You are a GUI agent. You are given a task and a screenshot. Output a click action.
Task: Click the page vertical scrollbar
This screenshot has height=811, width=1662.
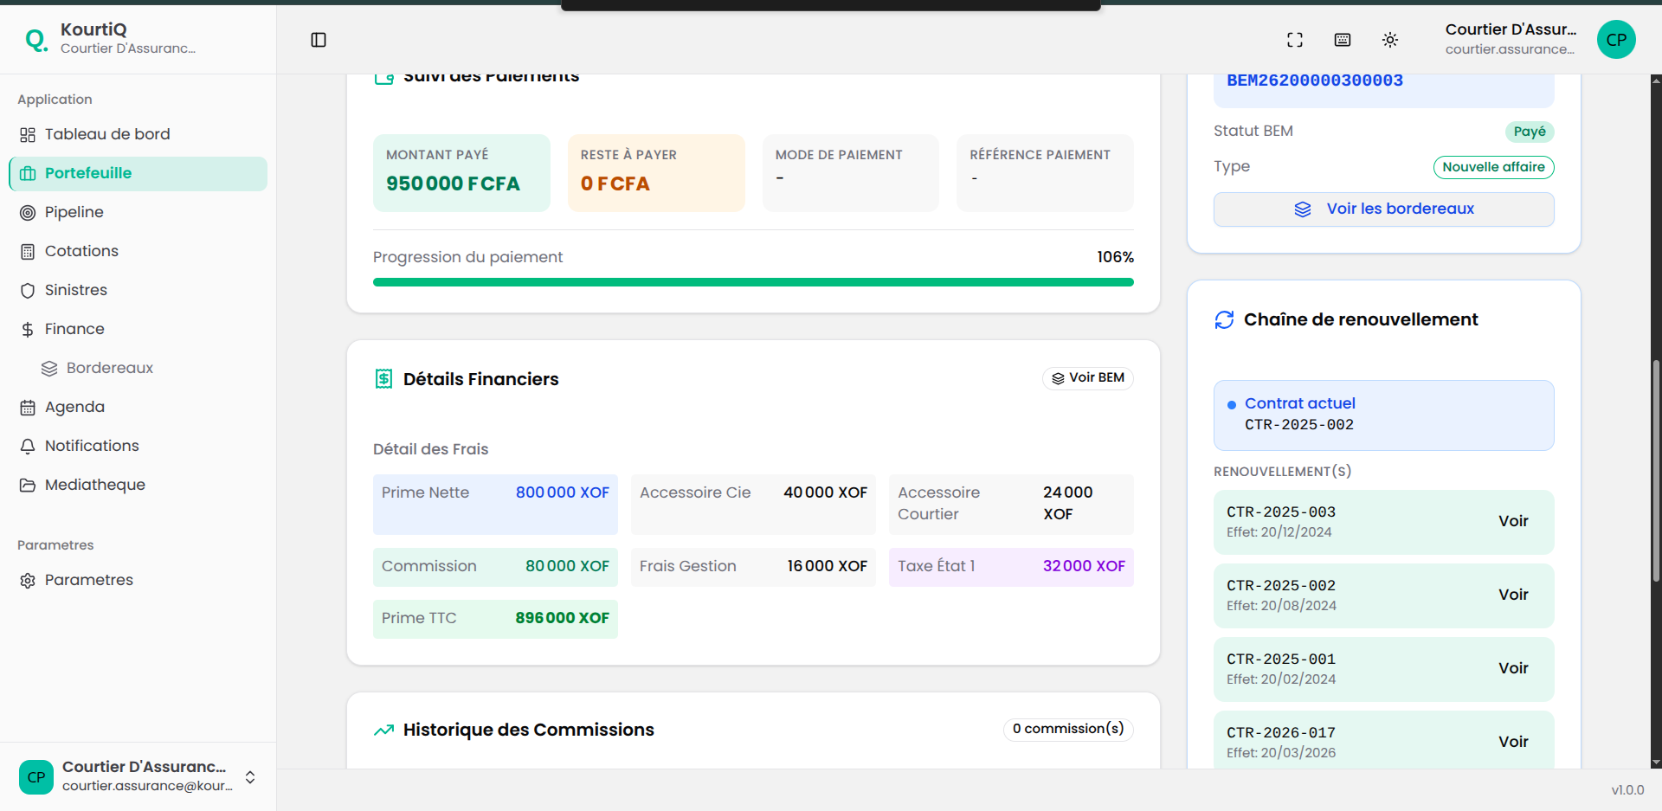click(1655, 472)
